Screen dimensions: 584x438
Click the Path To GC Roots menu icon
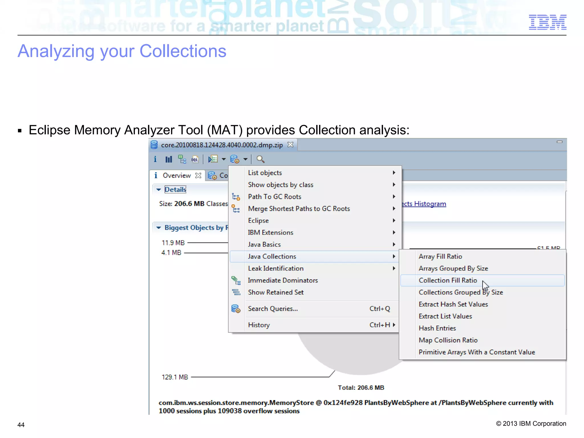click(236, 197)
